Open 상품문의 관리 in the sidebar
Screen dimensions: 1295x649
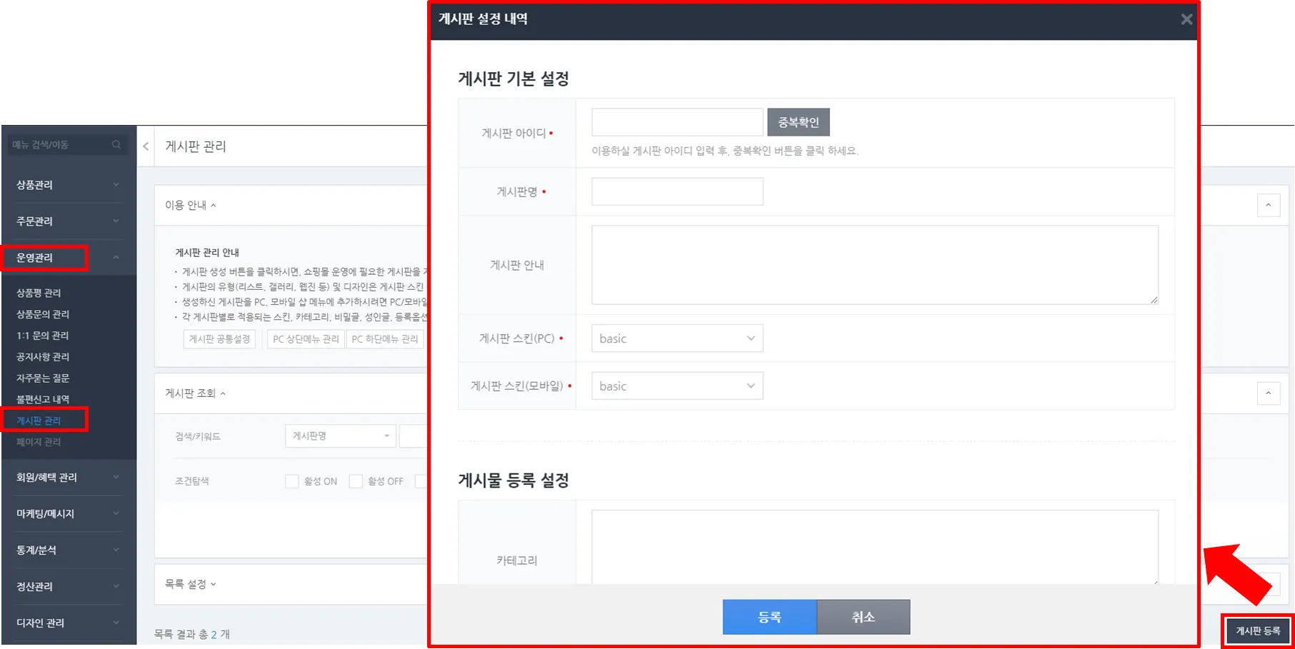43,314
